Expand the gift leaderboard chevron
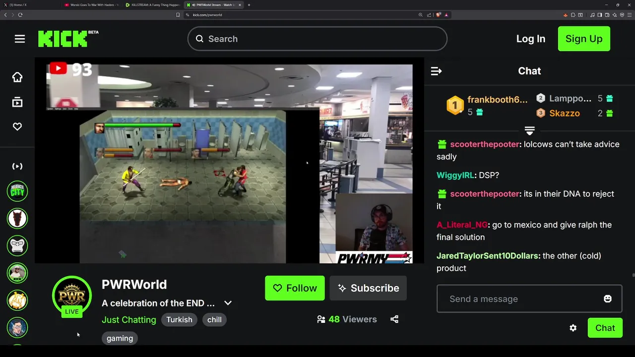 coord(529,131)
